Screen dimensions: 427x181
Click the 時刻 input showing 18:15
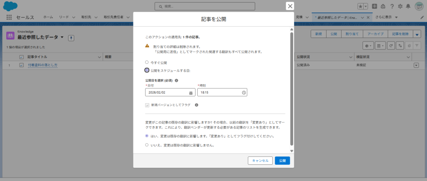pyautogui.click(x=222, y=92)
